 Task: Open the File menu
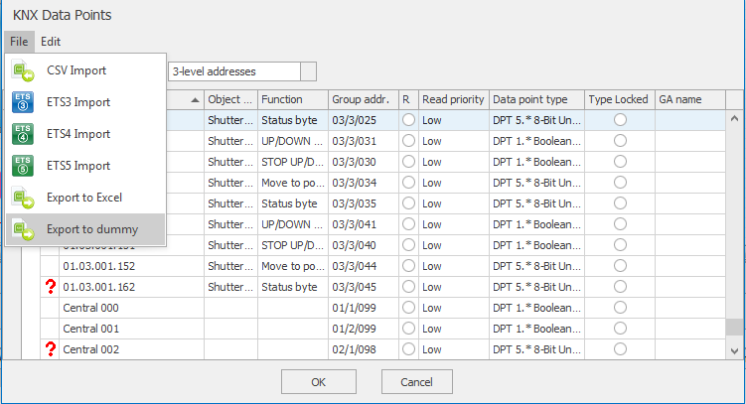point(19,42)
